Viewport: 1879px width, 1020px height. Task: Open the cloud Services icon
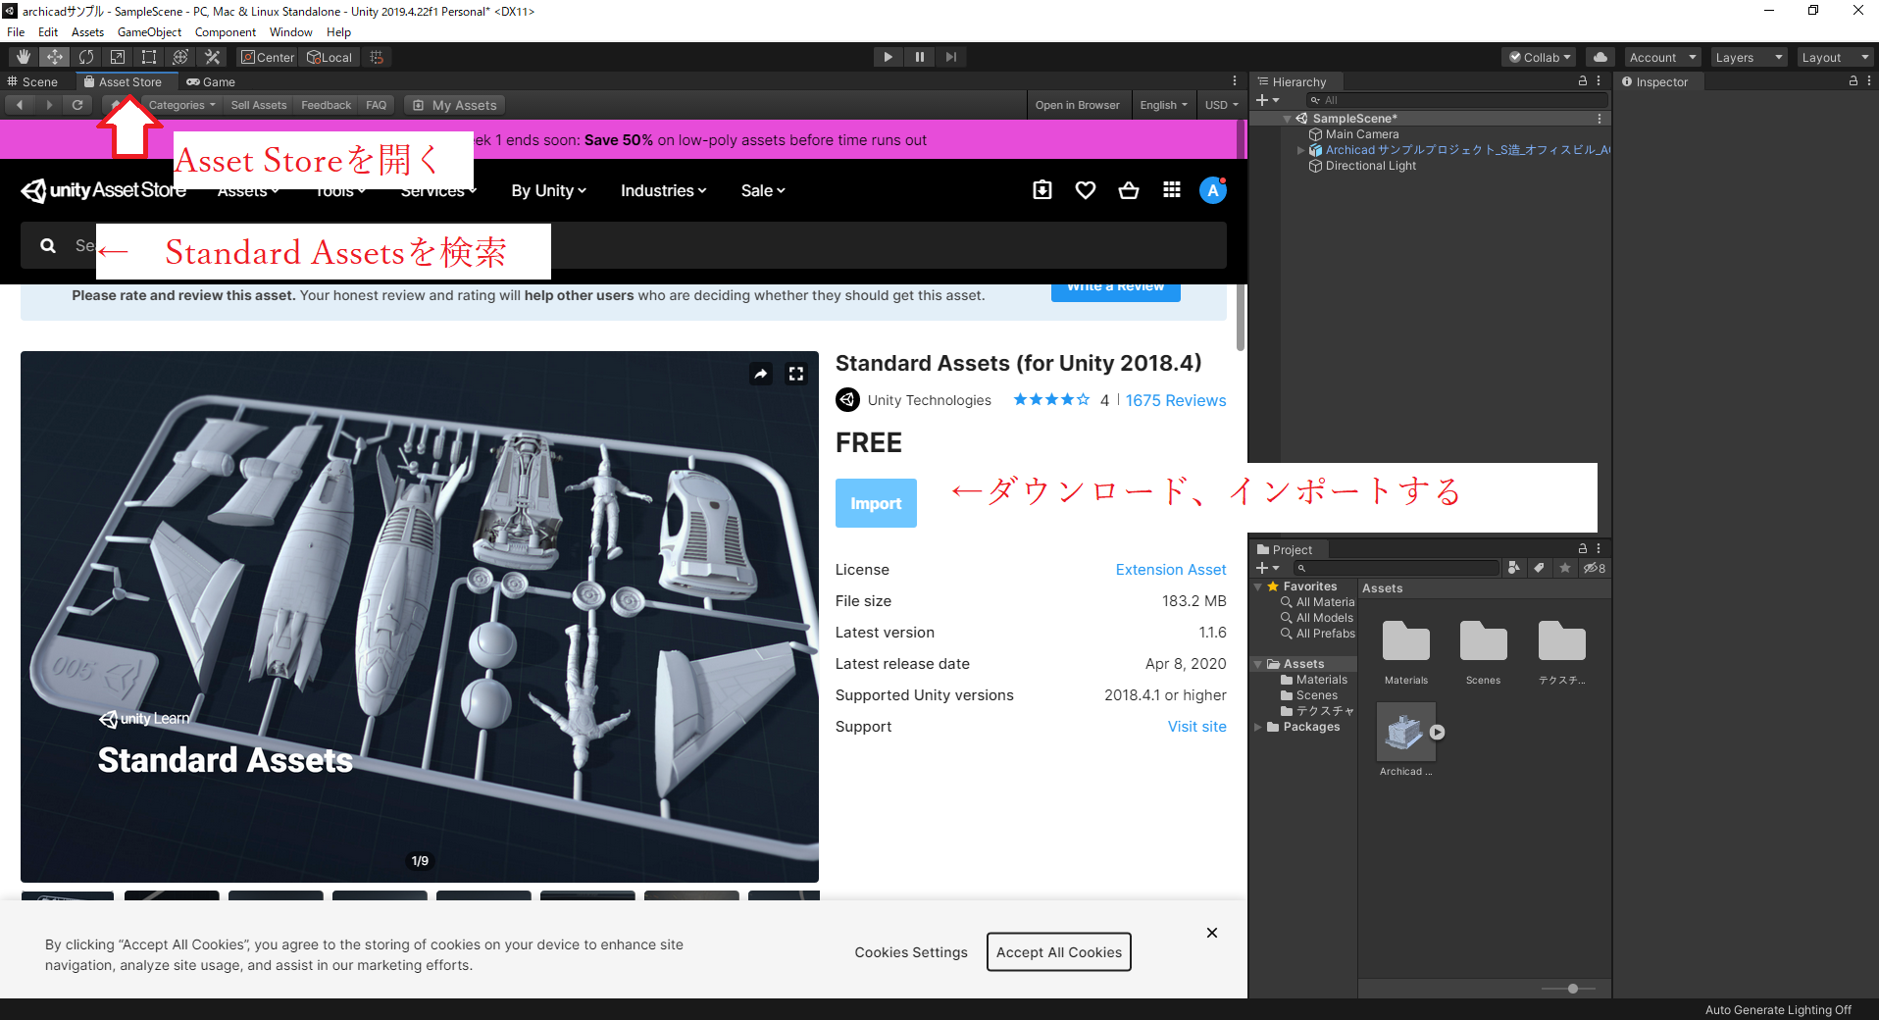click(1600, 57)
